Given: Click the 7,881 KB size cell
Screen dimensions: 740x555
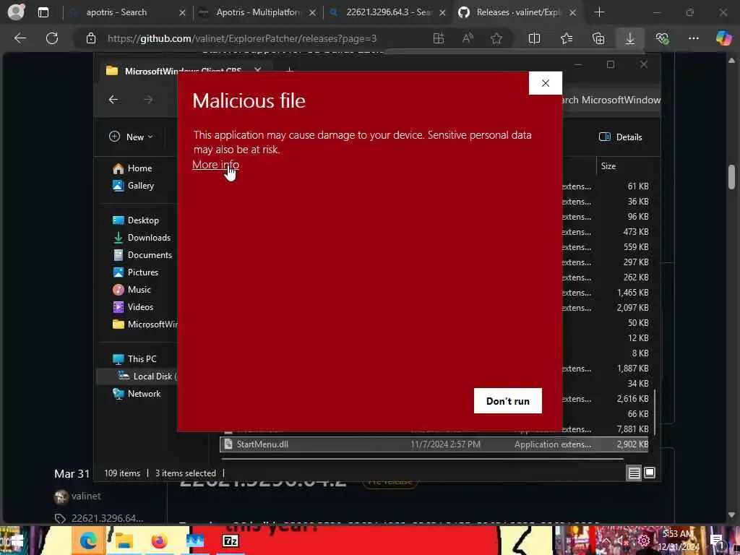Looking at the screenshot, I should pyautogui.click(x=632, y=429).
